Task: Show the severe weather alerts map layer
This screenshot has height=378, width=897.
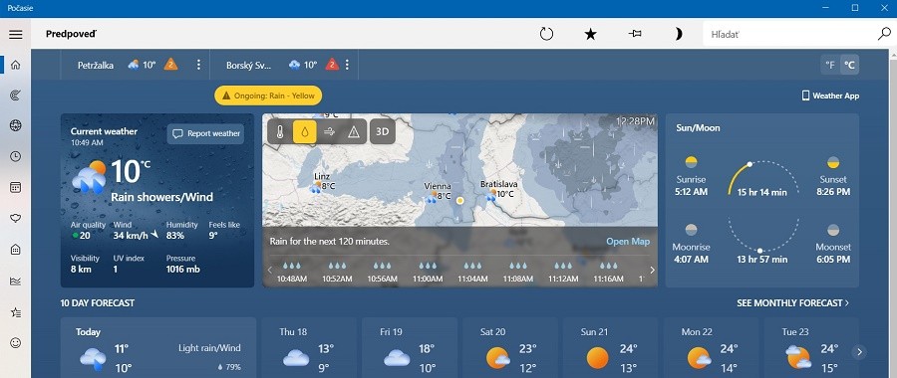Action: coord(354,132)
